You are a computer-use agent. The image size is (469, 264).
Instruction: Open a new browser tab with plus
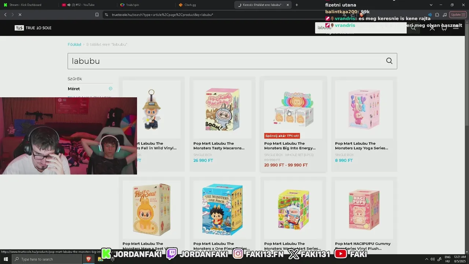coord(297,5)
